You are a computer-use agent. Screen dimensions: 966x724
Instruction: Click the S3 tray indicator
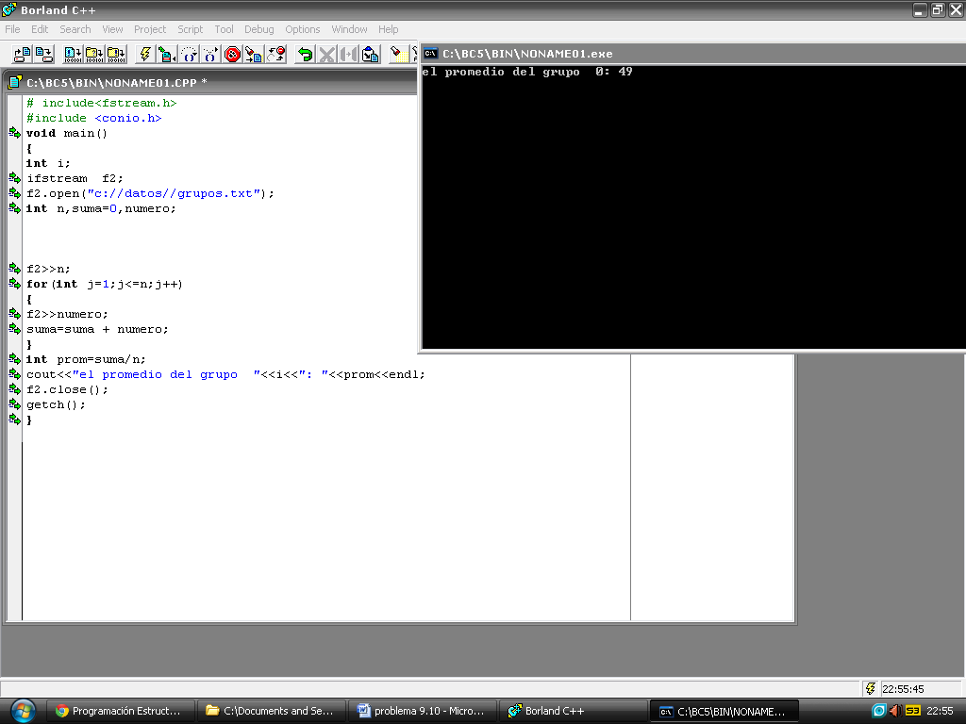click(x=913, y=710)
